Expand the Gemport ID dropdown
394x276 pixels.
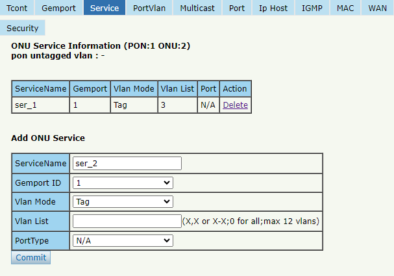coord(123,182)
